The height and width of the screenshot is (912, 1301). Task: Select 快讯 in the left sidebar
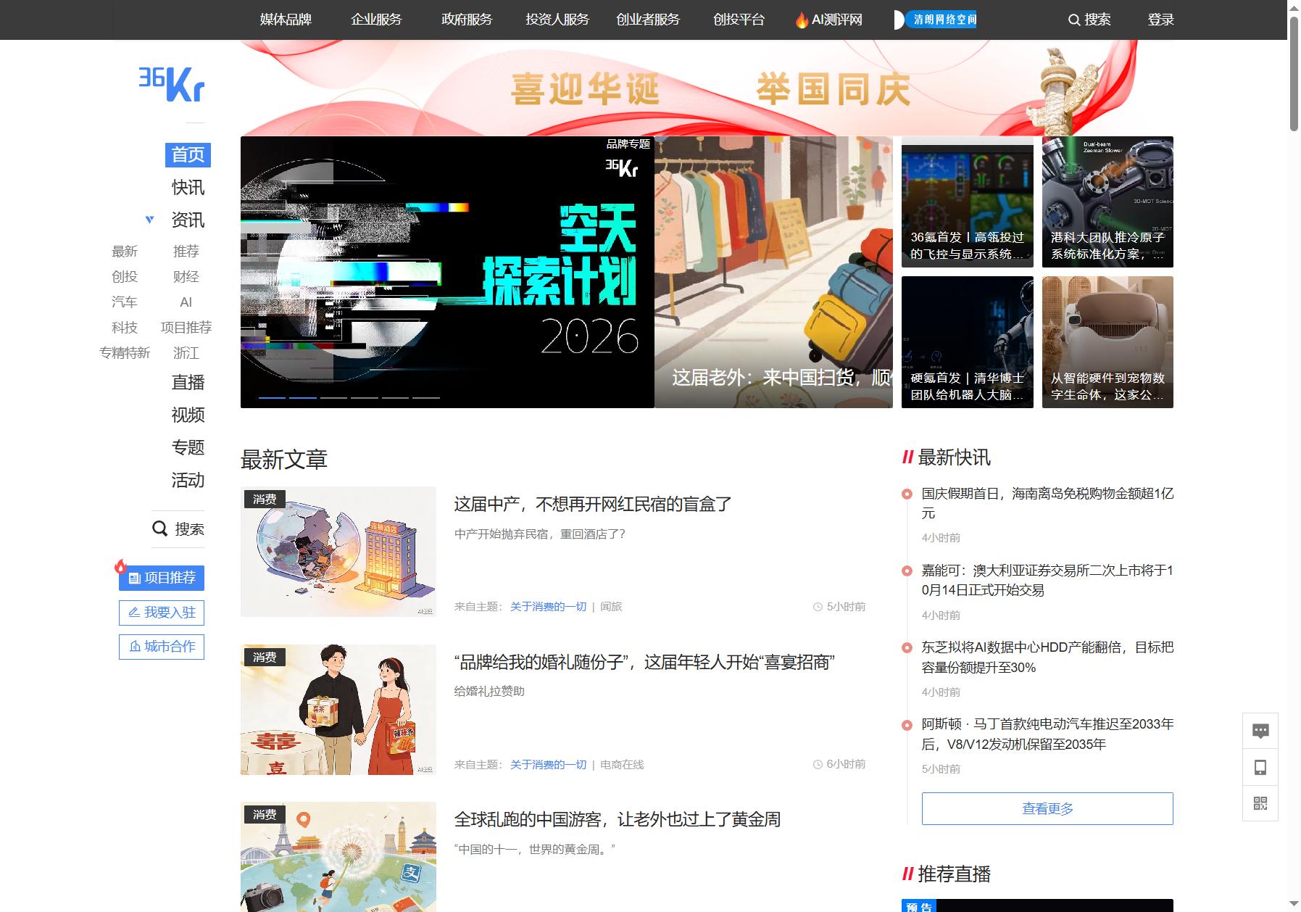click(x=188, y=187)
